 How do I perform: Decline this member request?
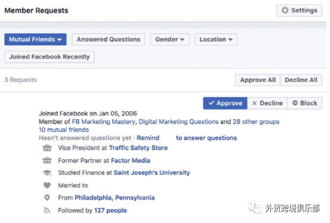[x=267, y=103]
